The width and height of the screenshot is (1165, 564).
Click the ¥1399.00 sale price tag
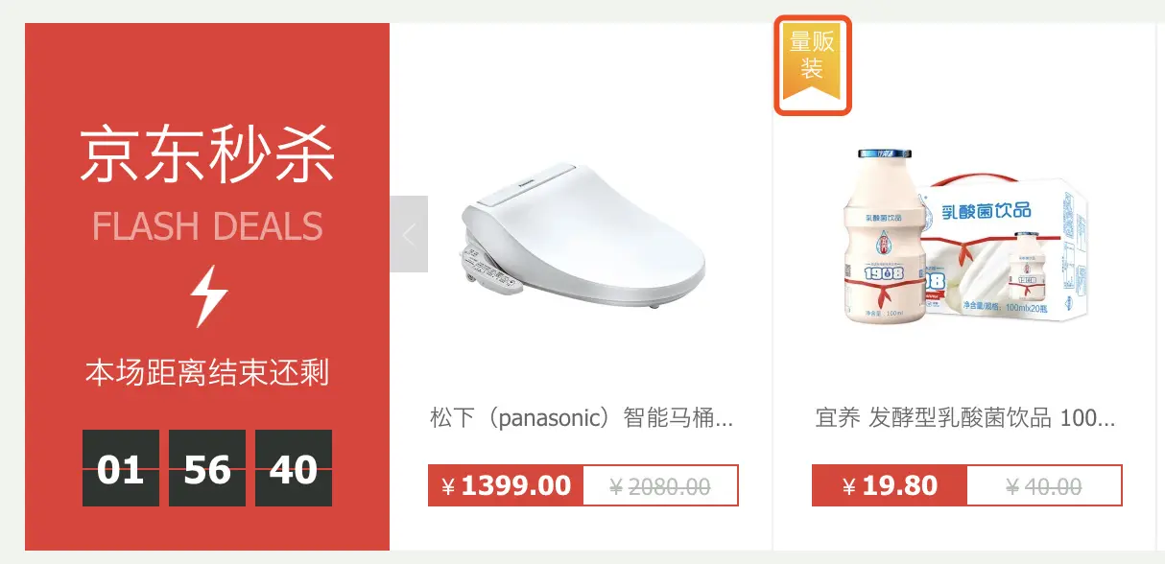point(506,485)
